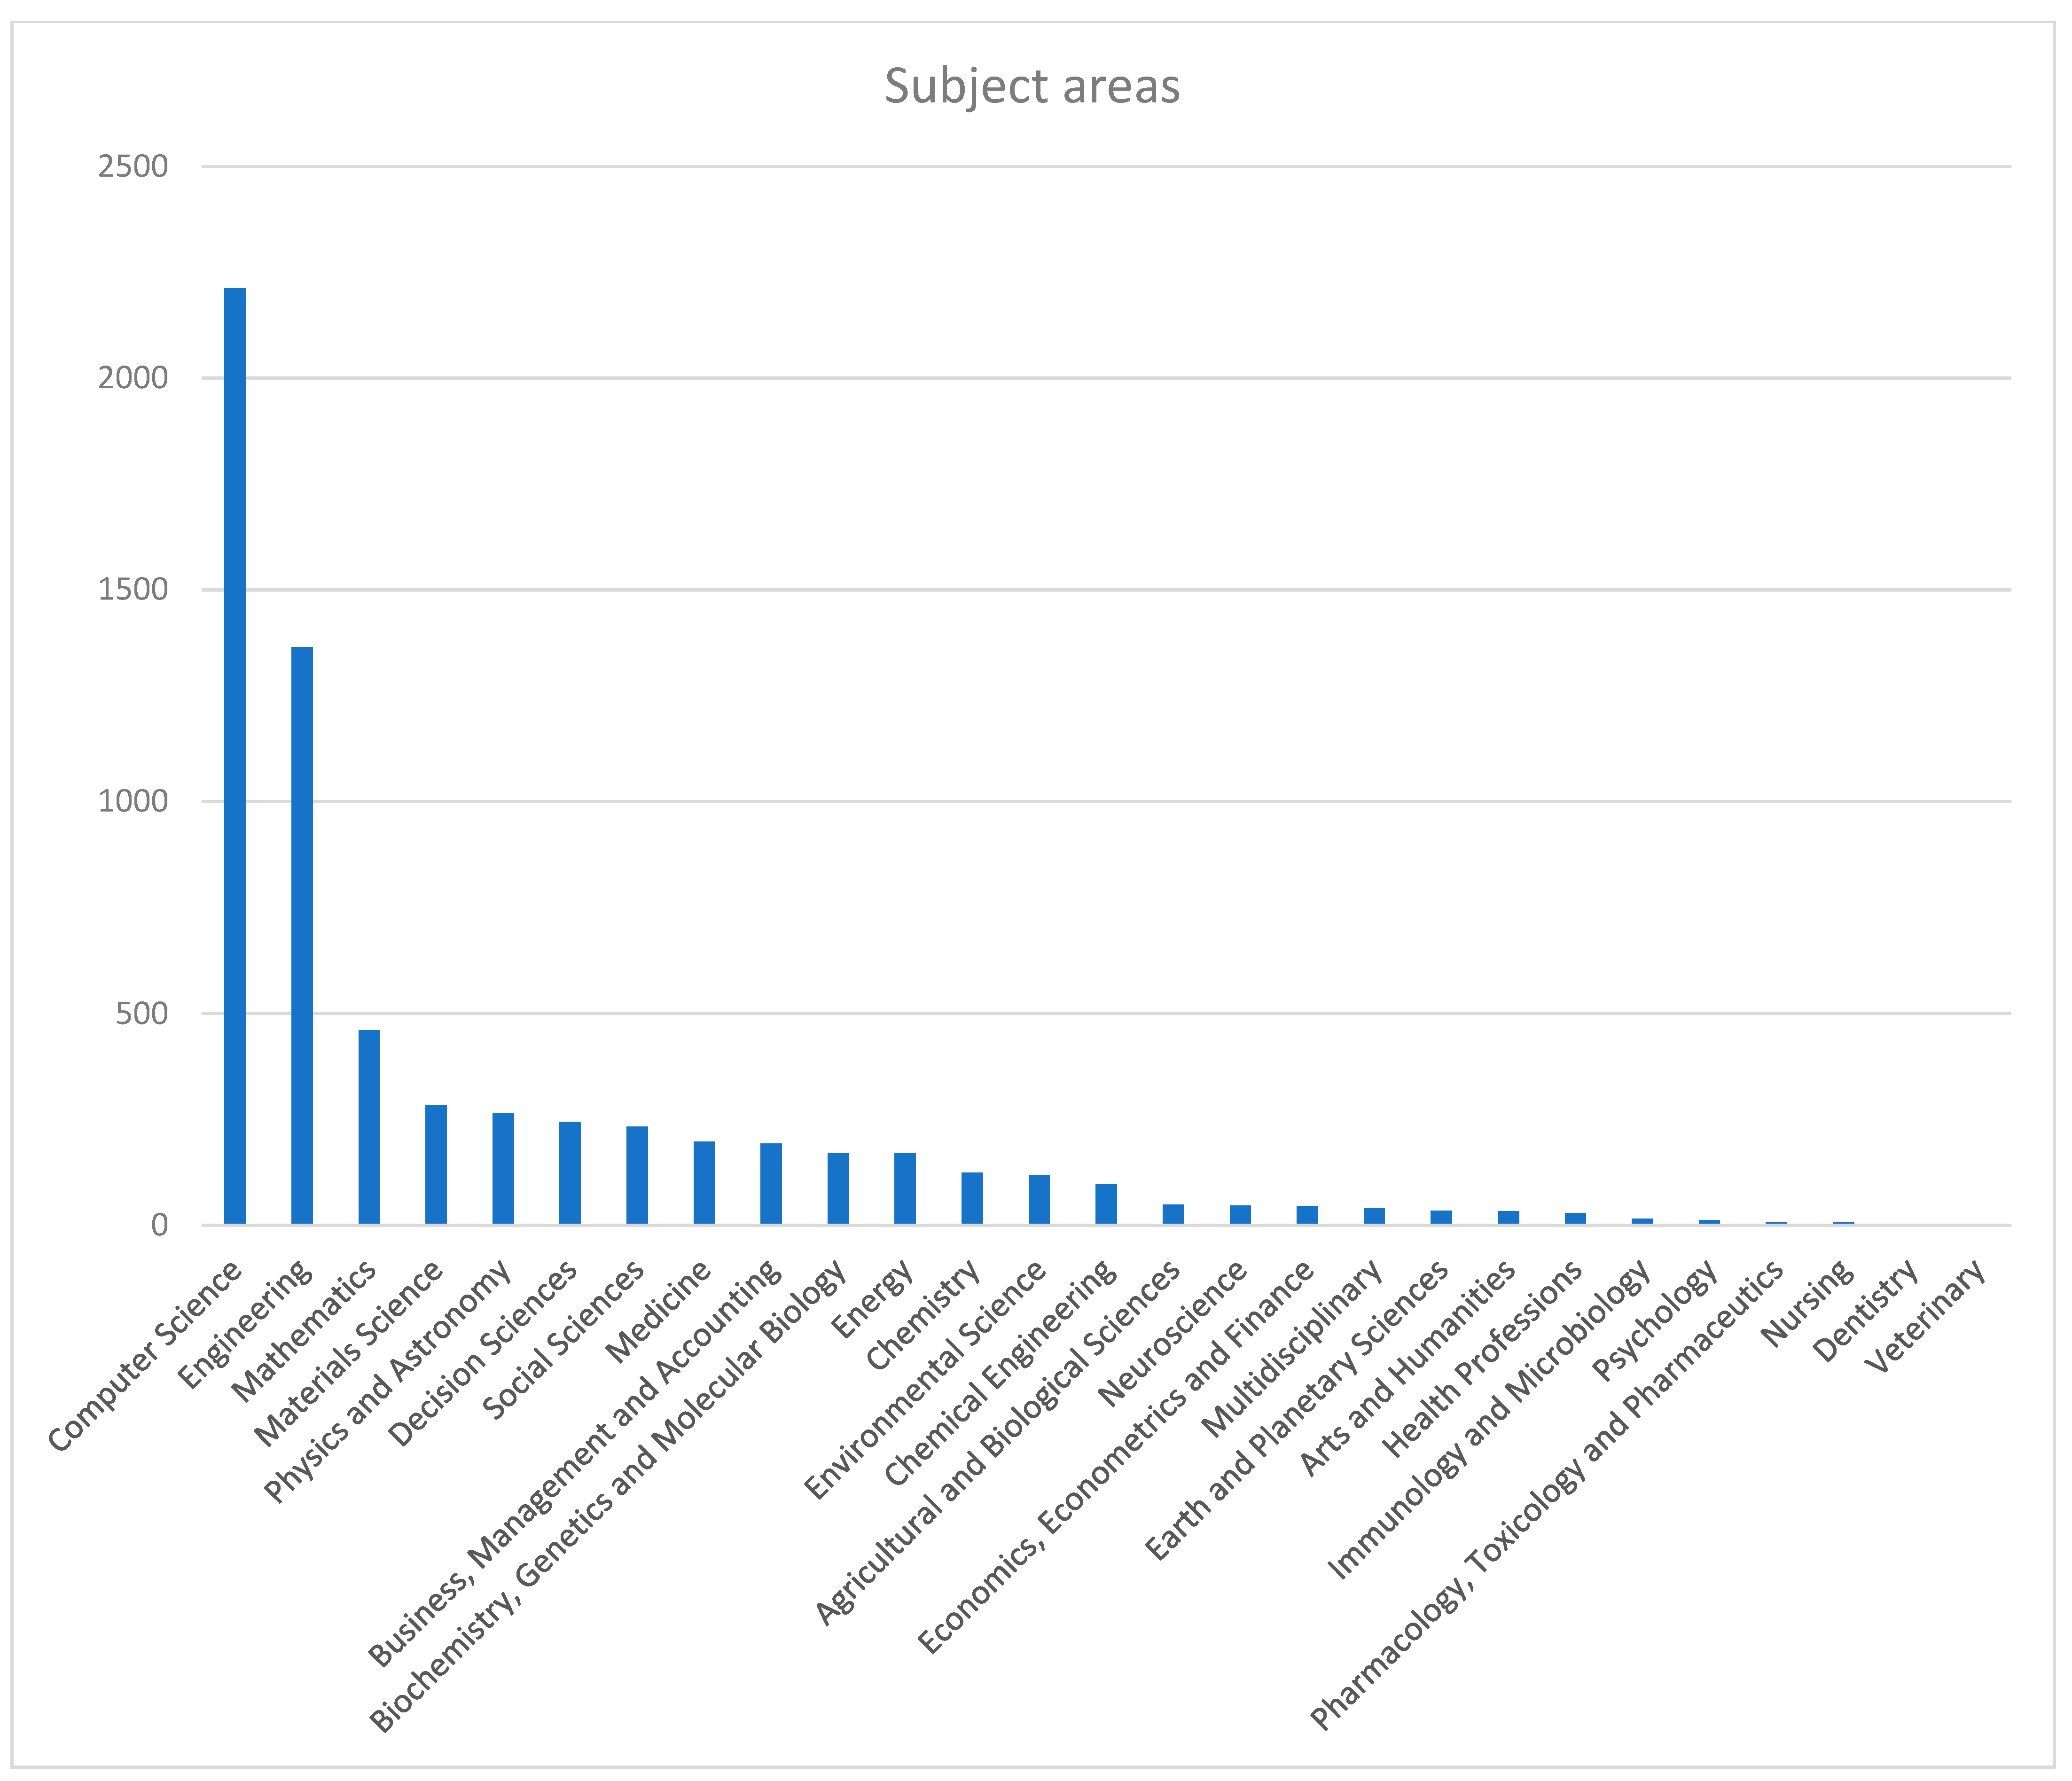Click the Engineering bar

[302, 935]
